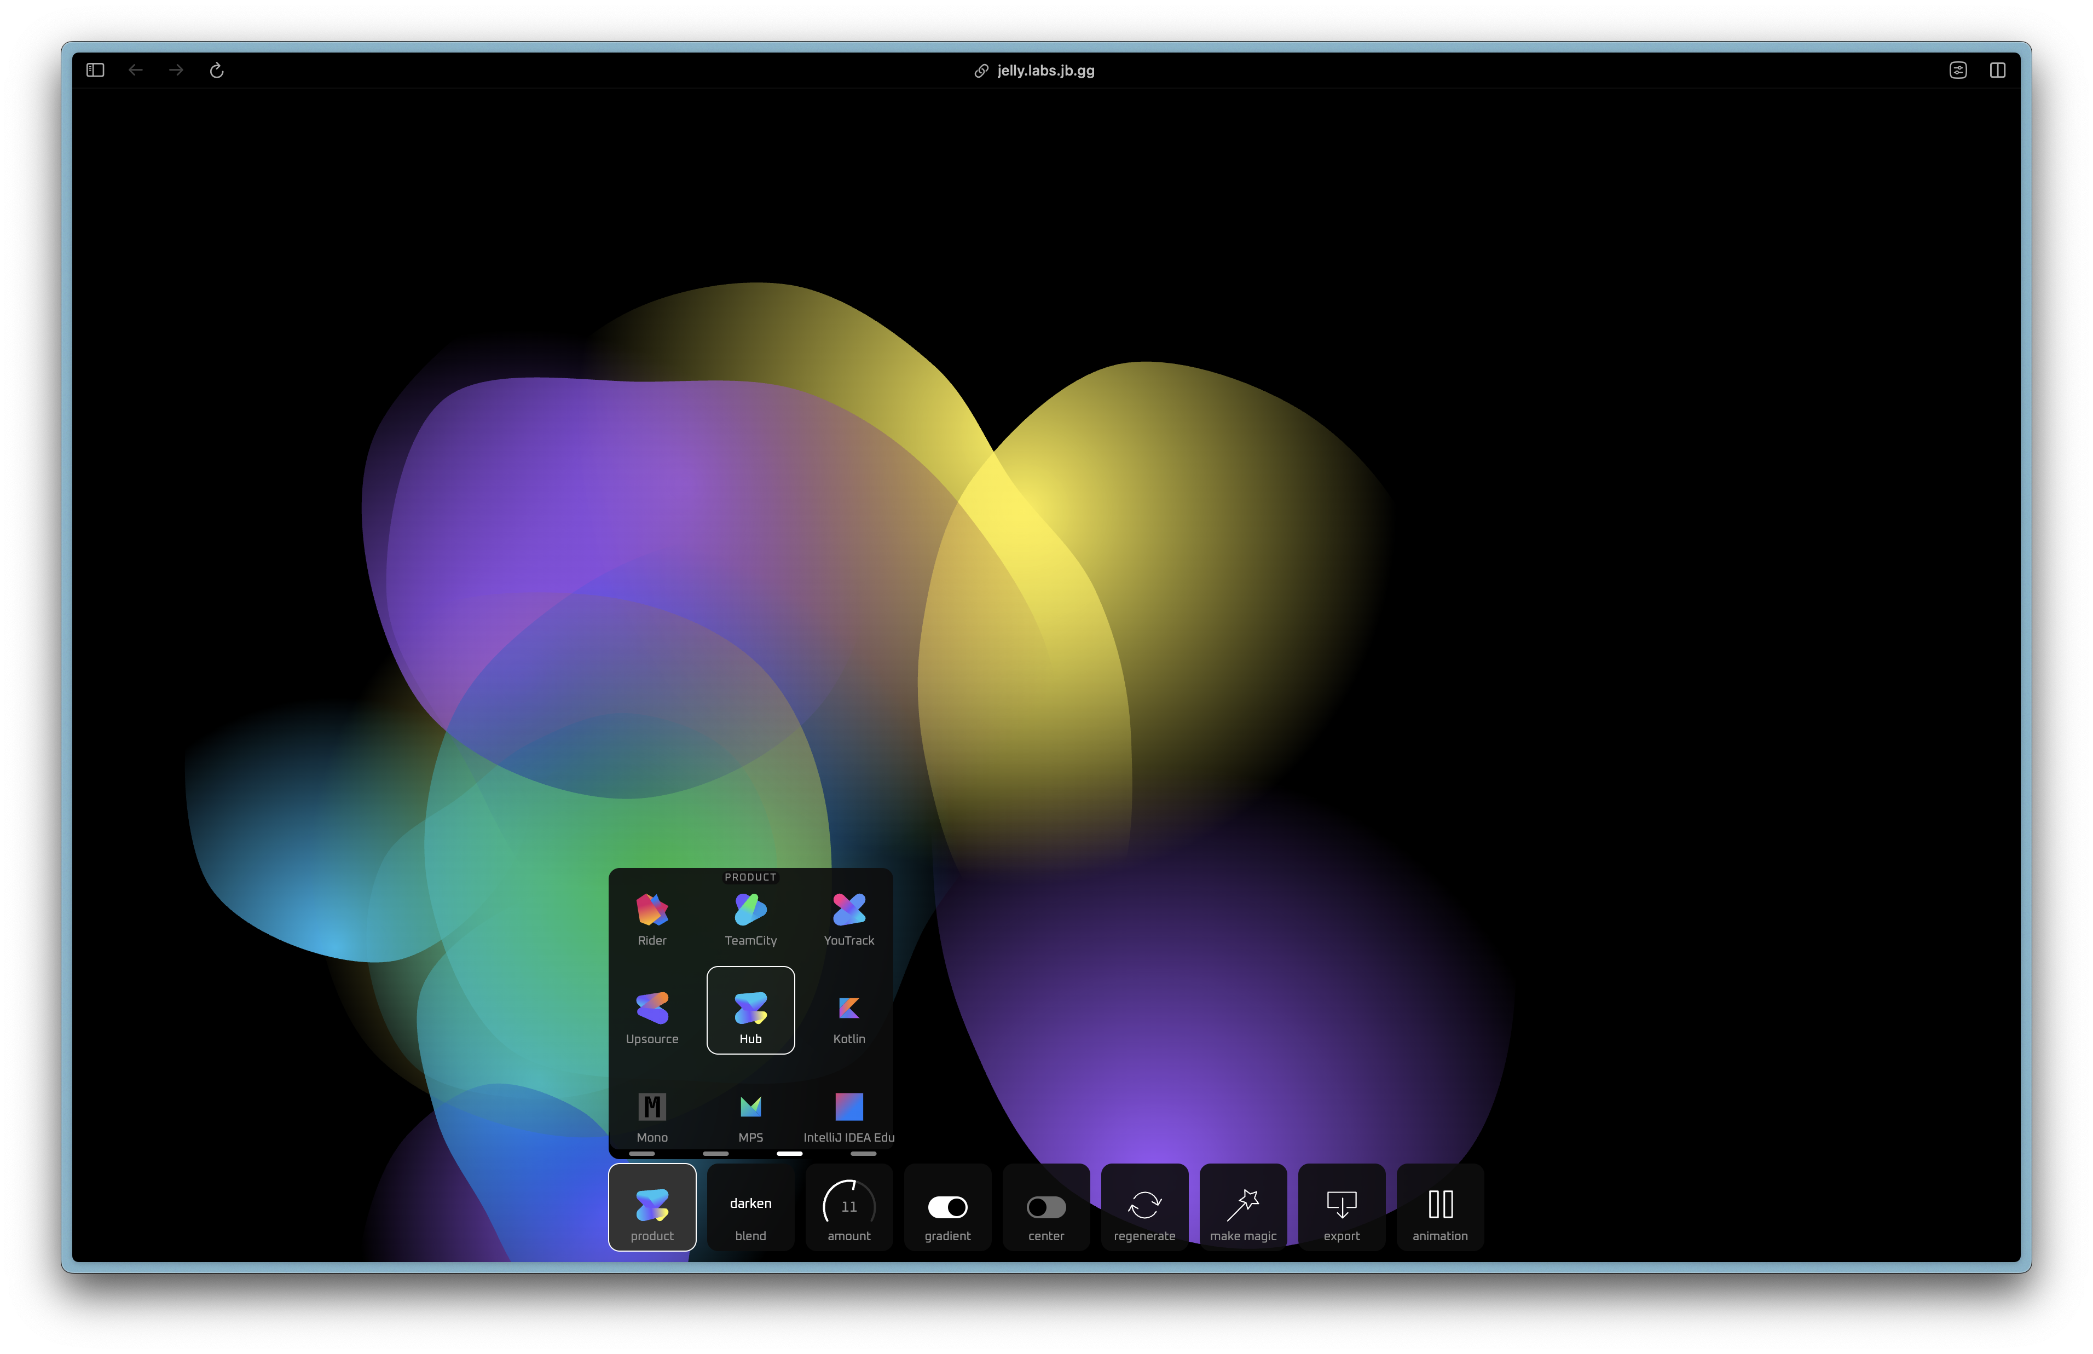Select the Upsource product icon
Viewport: 2093px width, 1354px height.
[651, 1009]
